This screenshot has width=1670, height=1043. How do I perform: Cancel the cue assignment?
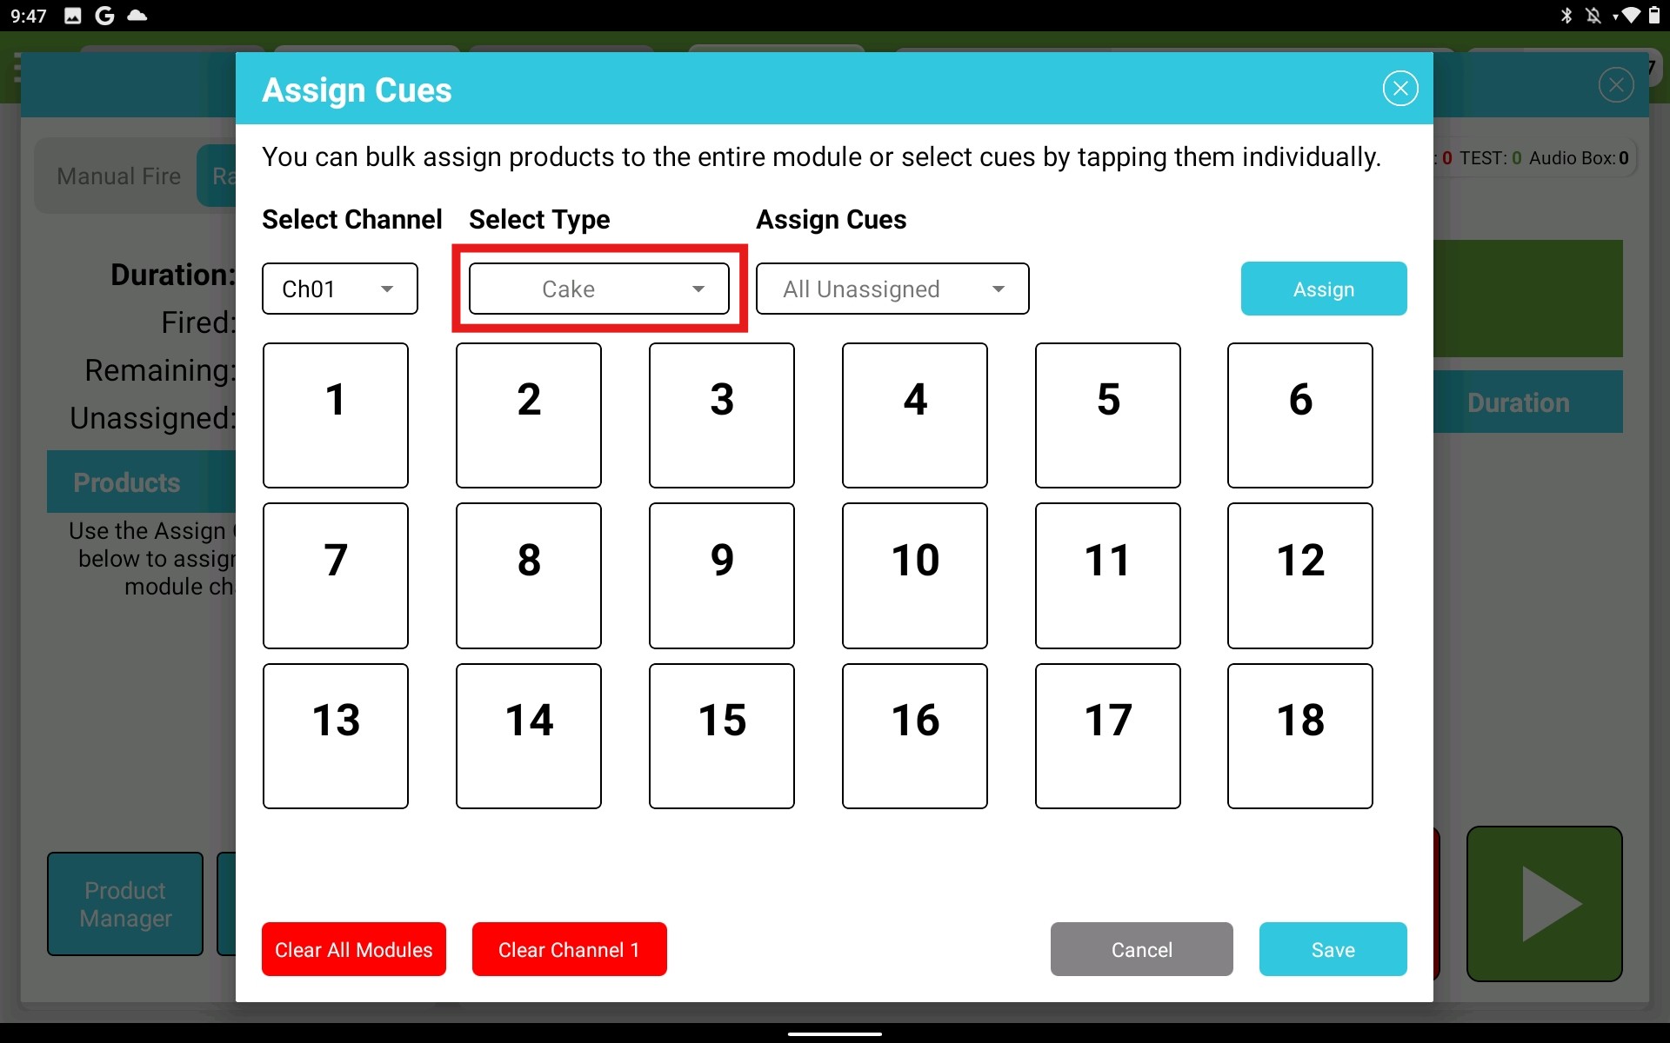tap(1140, 949)
